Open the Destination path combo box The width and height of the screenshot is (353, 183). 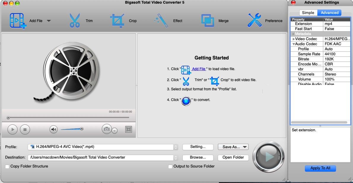tap(103, 157)
